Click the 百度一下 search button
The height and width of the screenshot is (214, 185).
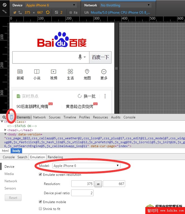pos(100,57)
